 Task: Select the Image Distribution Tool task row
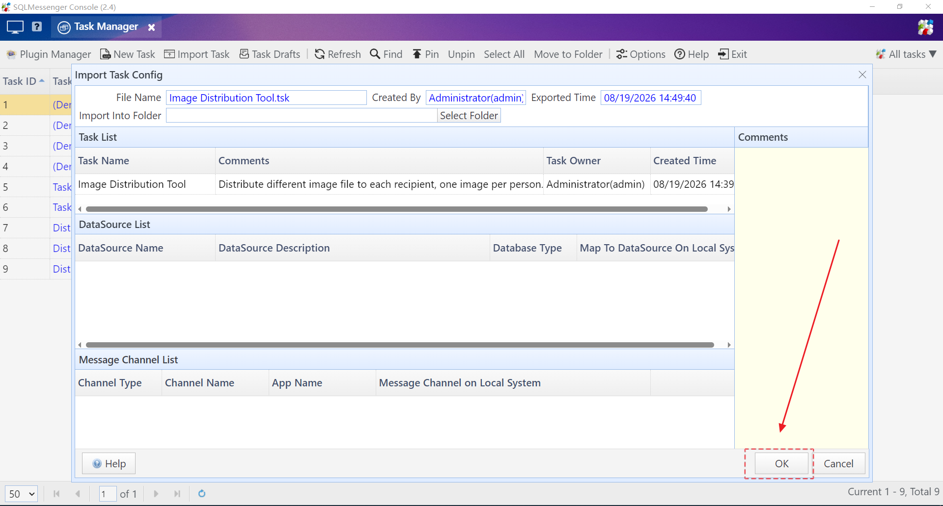pos(405,184)
